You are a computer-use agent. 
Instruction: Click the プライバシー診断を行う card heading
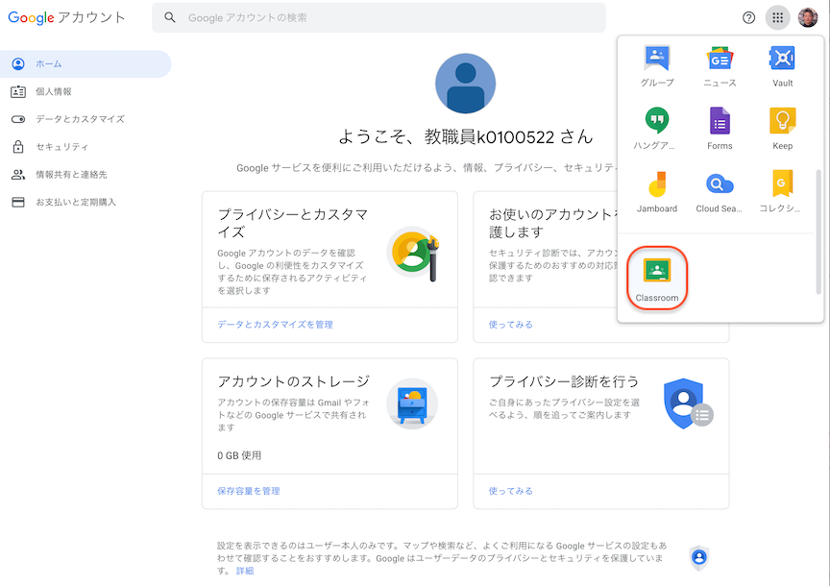coord(564,381)
